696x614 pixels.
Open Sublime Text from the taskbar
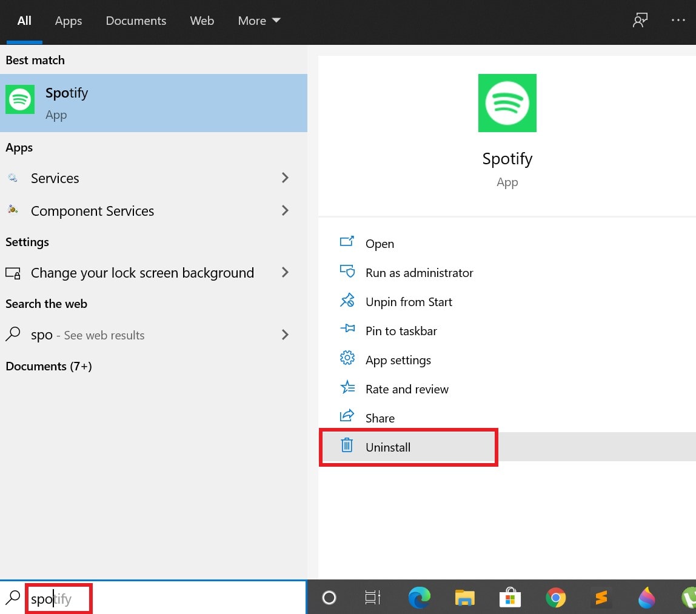pyautogui.click(x=601, y=598)
